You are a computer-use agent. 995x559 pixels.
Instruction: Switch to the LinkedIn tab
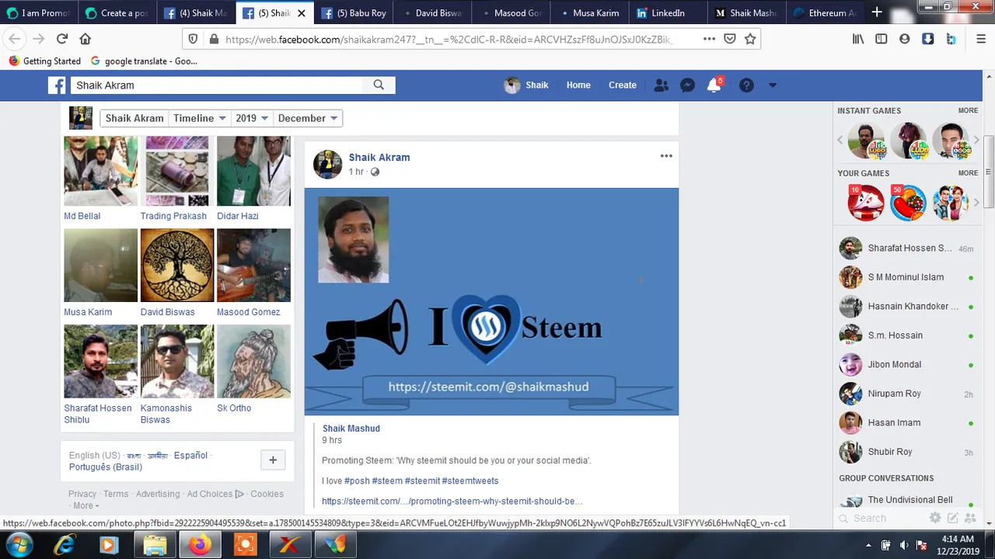coord(668,13)
